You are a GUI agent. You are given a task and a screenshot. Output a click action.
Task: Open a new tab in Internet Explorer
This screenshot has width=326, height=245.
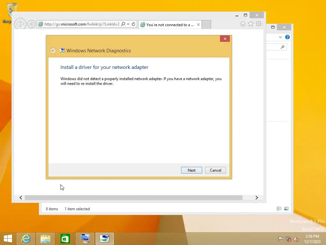(x=206, y=25)
